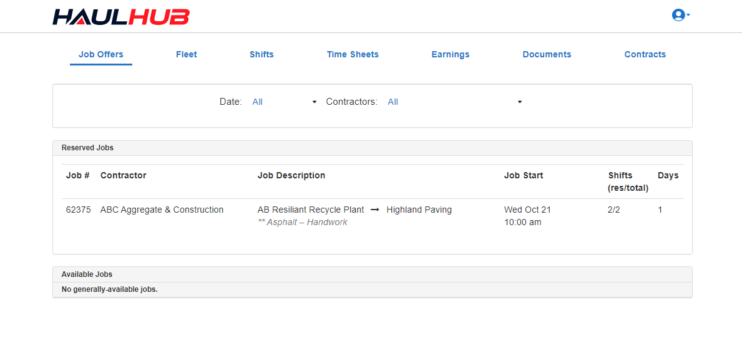
Task: Click the Wed Oct 21 start date
Action: tap(527, 210)
